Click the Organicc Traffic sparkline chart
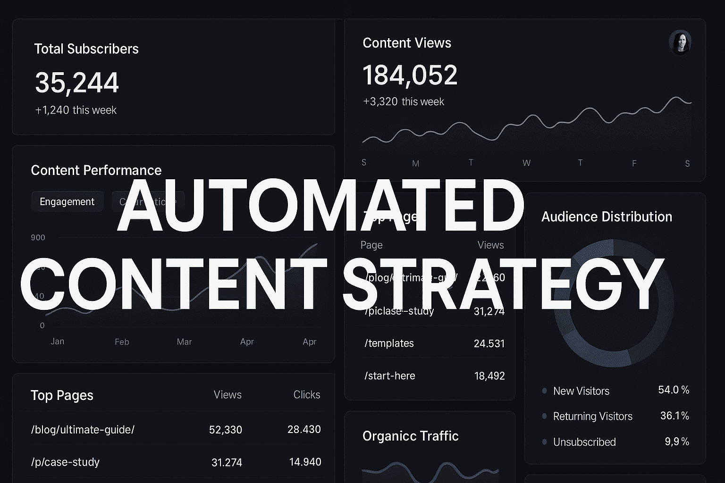This screenshot has height=483, width=725. [x=430, y=472]
